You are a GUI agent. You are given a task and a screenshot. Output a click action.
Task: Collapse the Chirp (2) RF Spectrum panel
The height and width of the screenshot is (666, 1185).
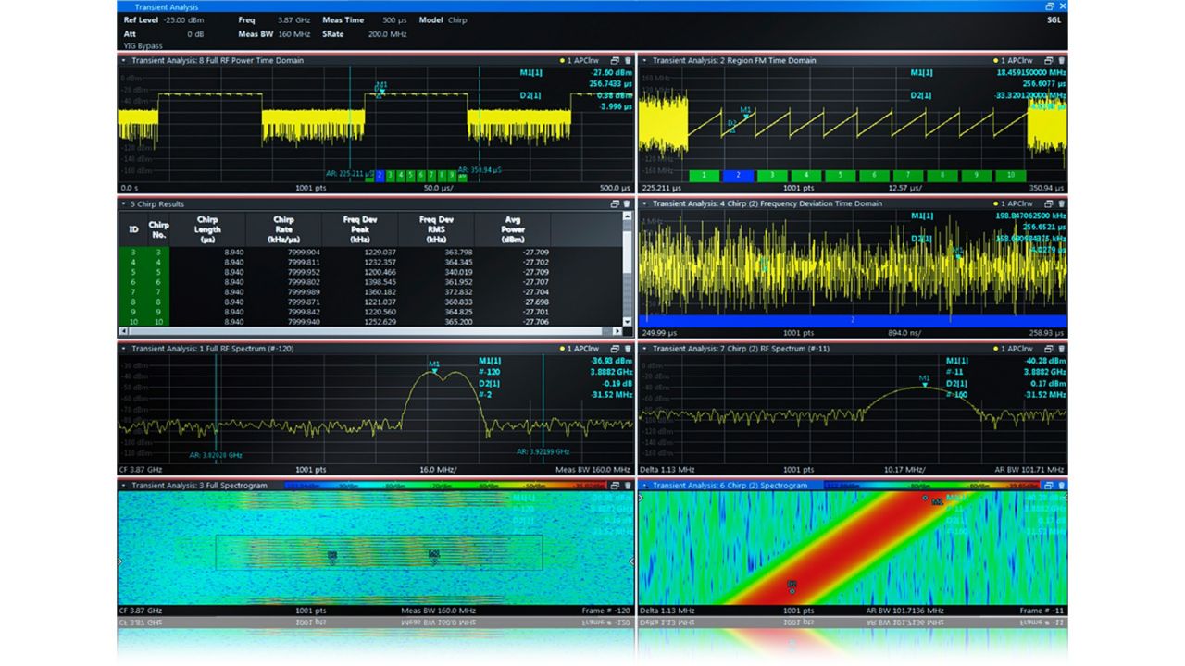click(x=644, y=349)
